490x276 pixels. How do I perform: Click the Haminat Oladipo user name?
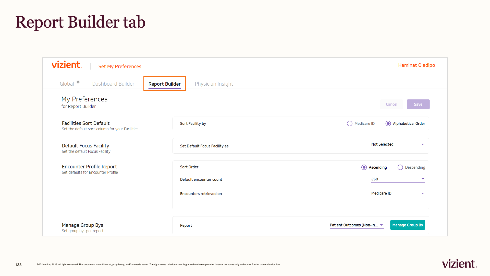(x=416, y=65)
